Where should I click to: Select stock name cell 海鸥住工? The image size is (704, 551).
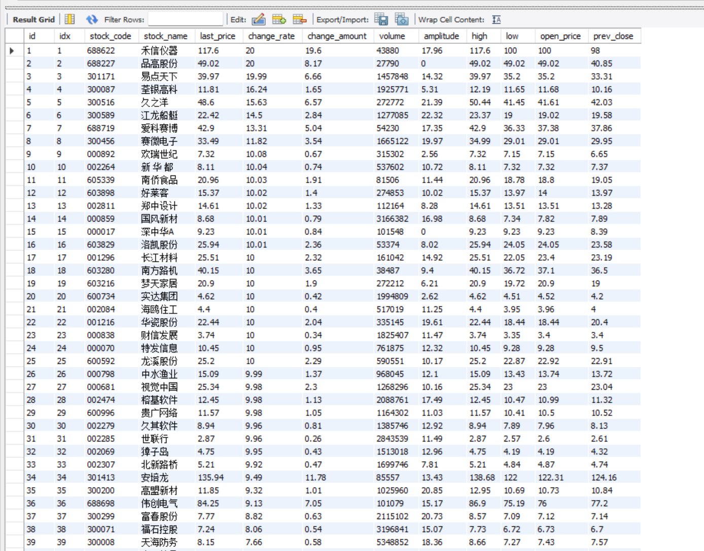(x=167, y=309)
